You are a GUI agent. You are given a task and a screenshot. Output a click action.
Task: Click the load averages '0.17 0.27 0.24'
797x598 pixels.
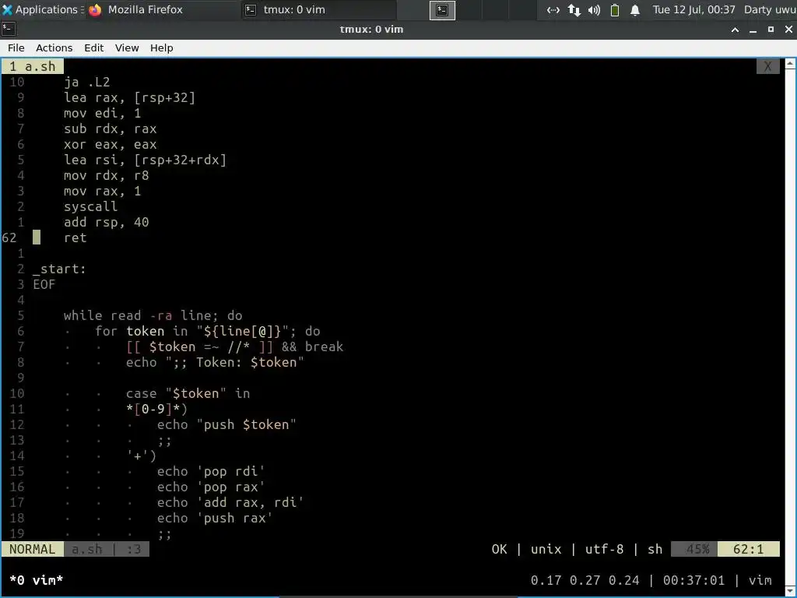(585, 580)
